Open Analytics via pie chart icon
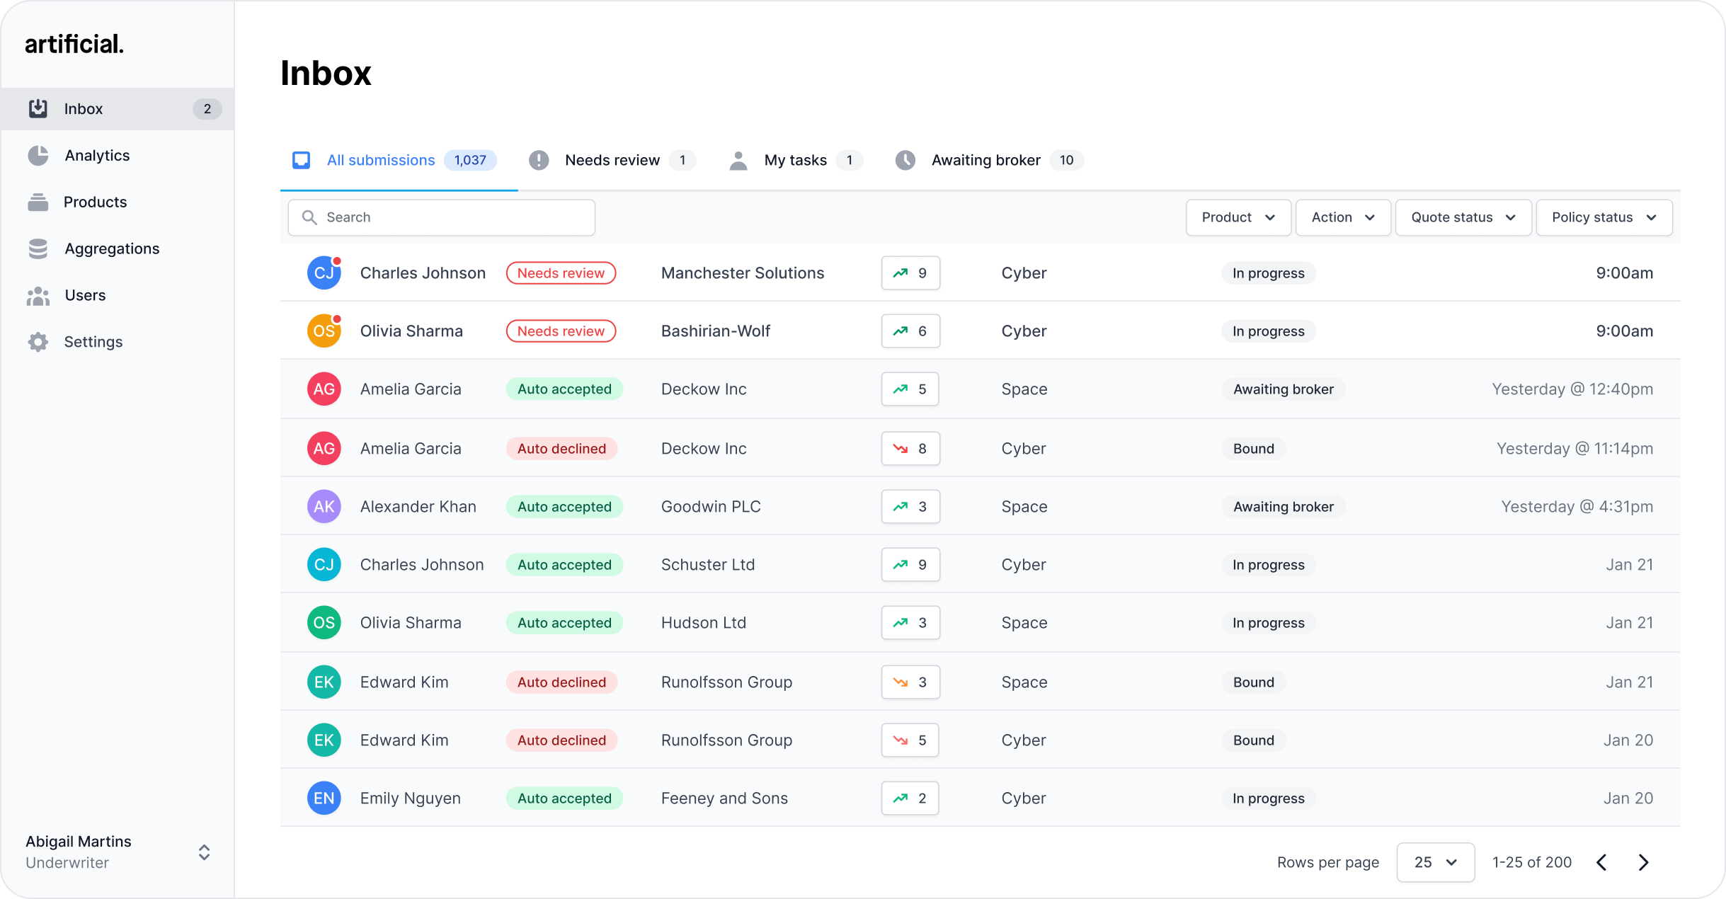This screenshot has height=899, width=1726. [38, 155]
